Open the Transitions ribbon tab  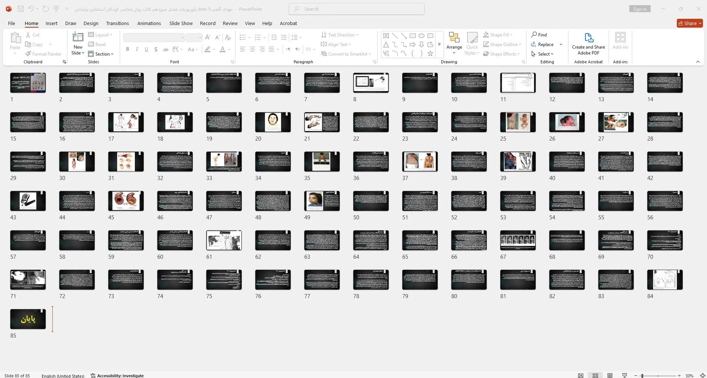click(117, 23)
